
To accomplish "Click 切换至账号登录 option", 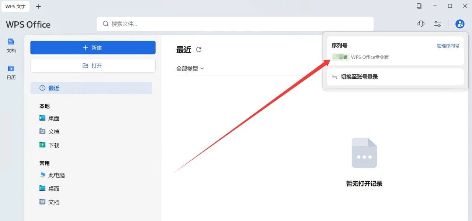I will pyautogui.click(x=395, y=77).
